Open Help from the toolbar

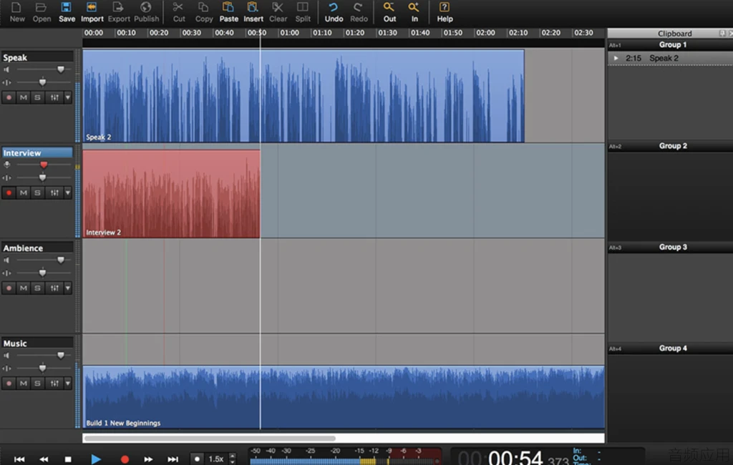point(445,8)
